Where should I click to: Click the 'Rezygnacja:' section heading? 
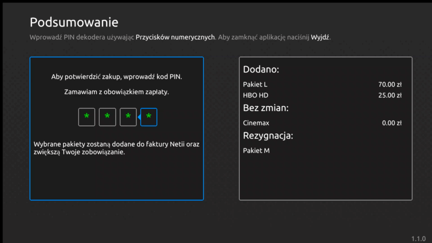point(268,136)
